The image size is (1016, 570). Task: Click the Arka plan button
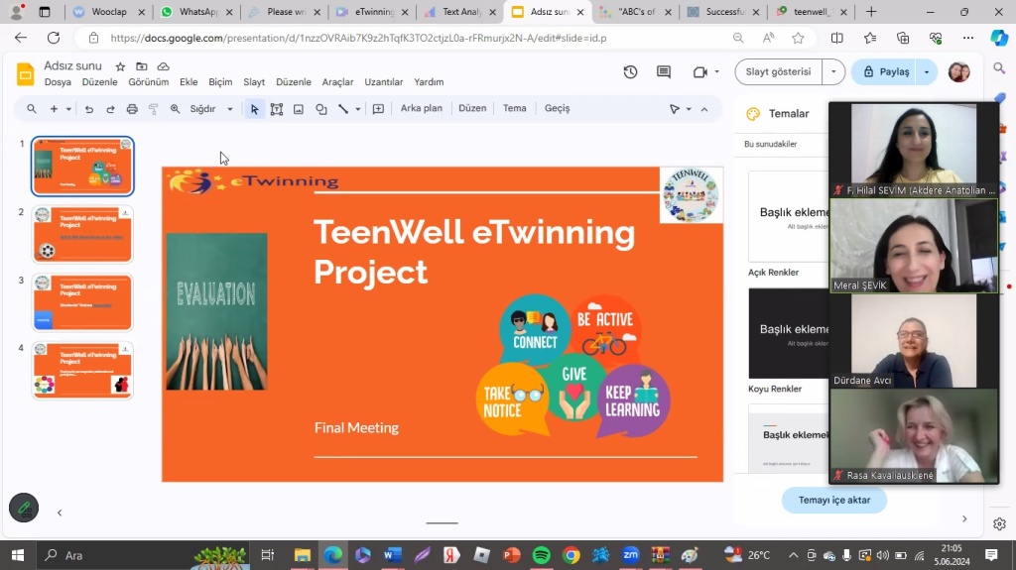[x=421, y=108]
